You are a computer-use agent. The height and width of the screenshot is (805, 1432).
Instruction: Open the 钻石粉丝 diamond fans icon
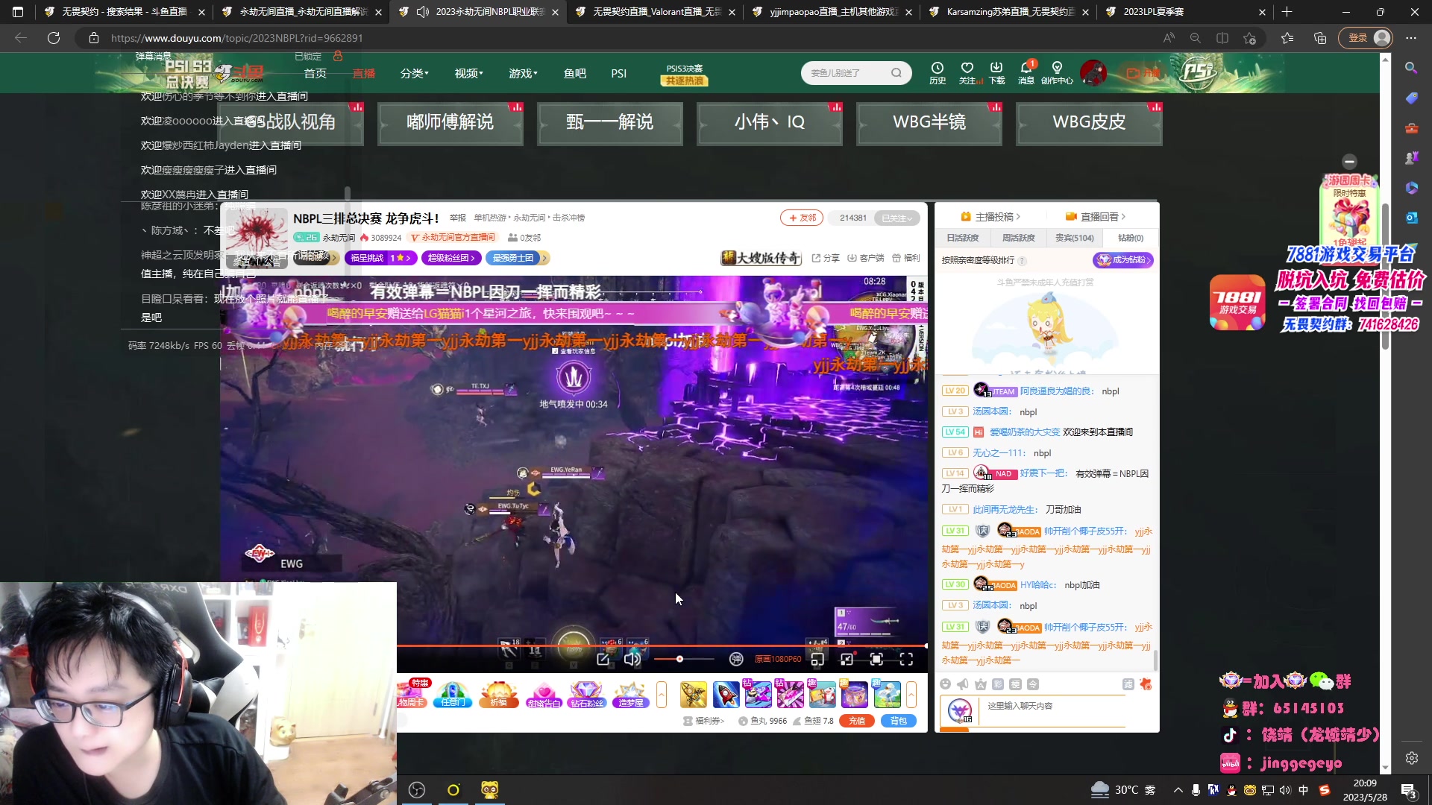[x=587, y=695]
